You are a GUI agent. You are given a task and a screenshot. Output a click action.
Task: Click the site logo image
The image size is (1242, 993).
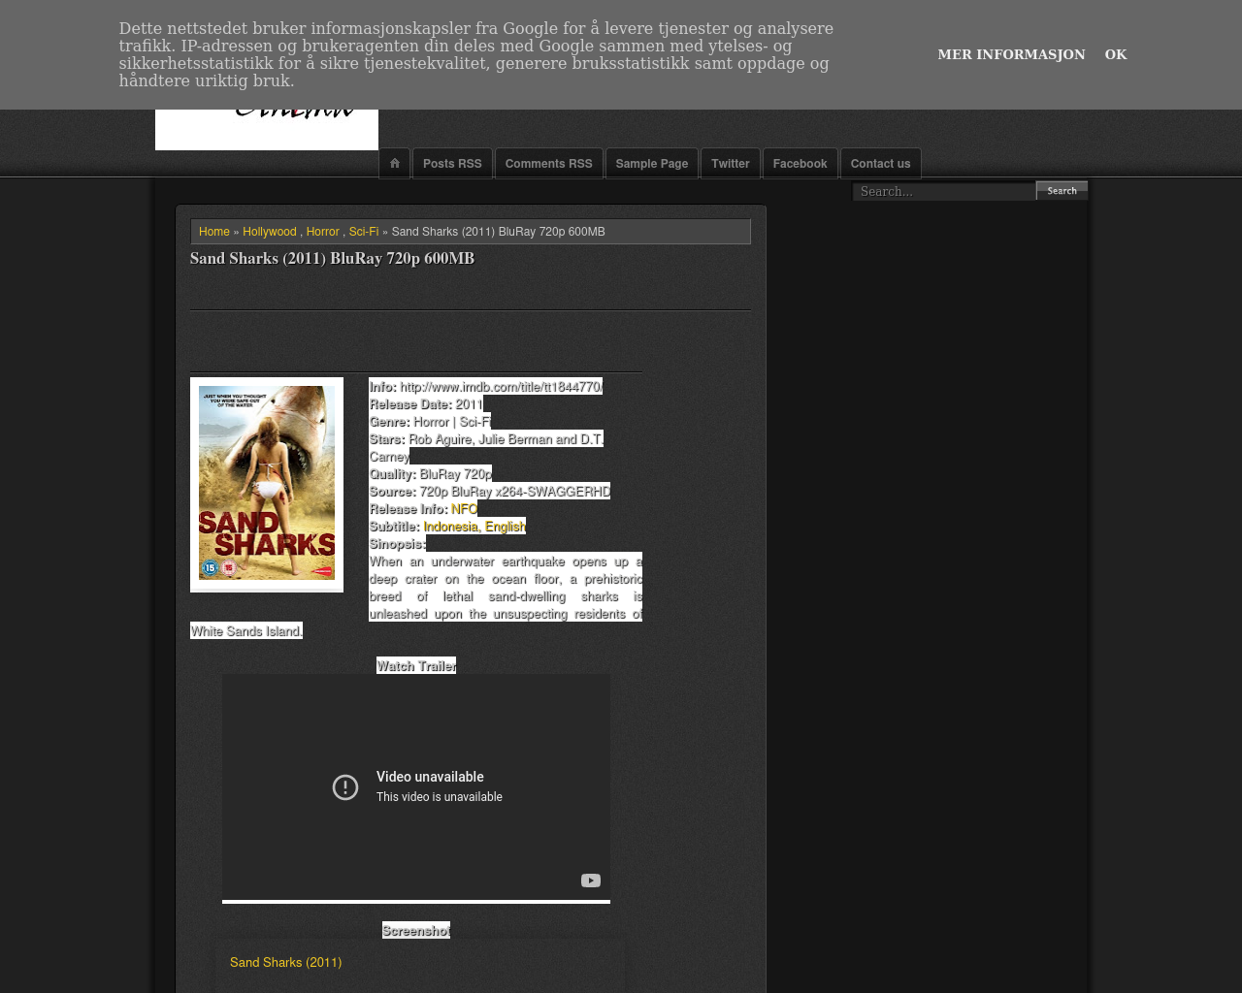point(267,128)
